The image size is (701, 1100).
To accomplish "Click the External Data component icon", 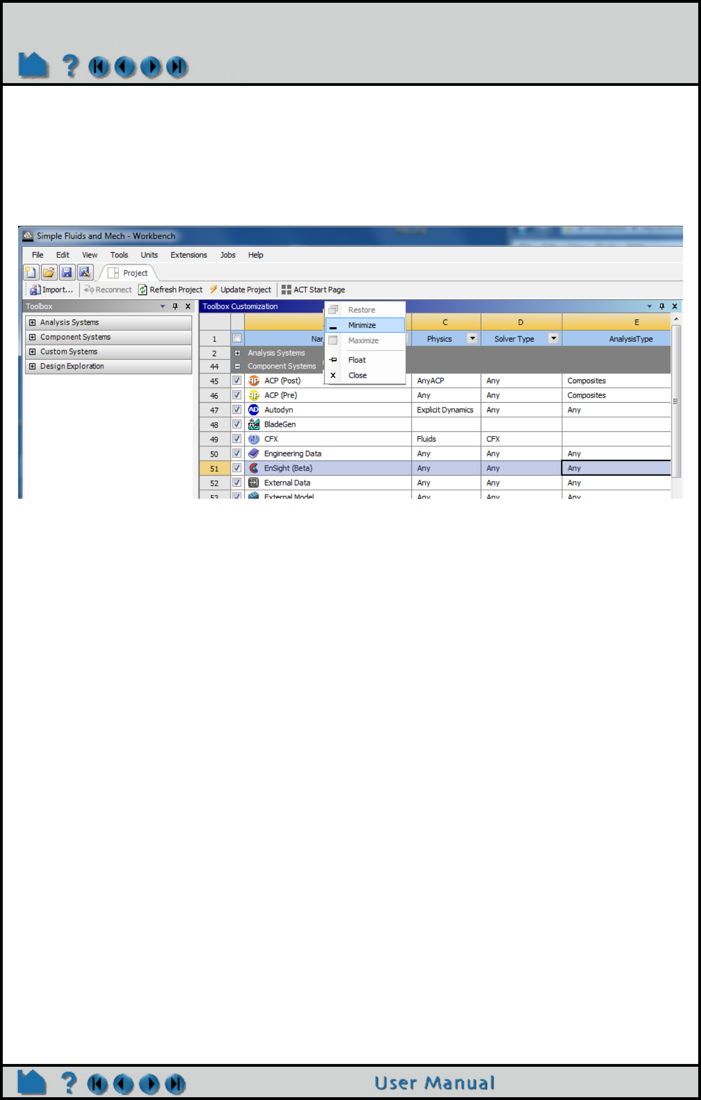I will coord(254,483).
